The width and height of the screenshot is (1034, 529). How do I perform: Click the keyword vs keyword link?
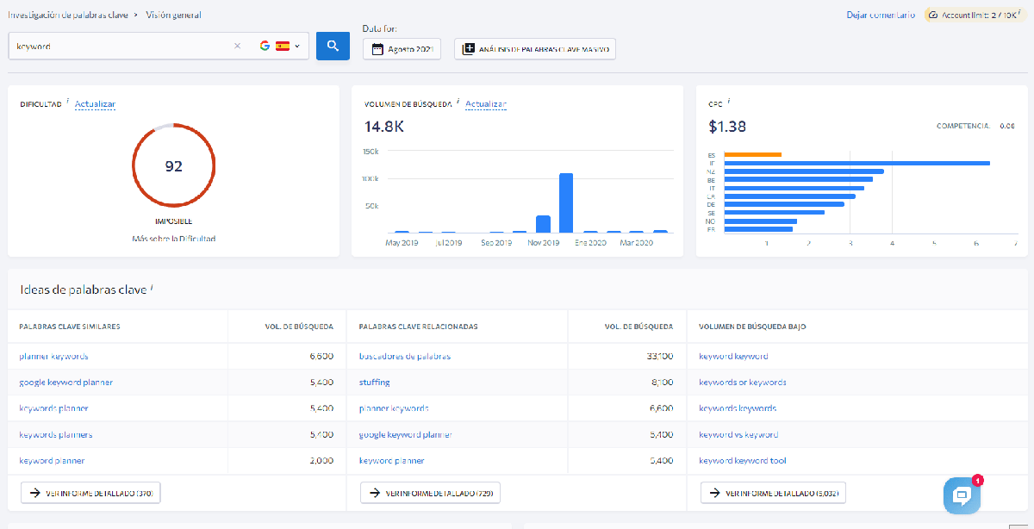(738, 435)
